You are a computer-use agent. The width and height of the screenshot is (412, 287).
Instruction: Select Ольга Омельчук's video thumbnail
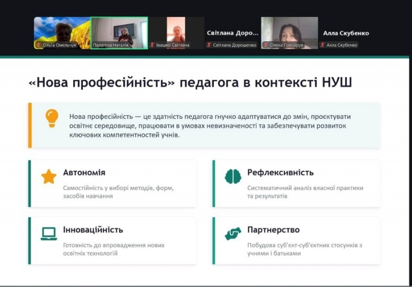click(62, 31)
